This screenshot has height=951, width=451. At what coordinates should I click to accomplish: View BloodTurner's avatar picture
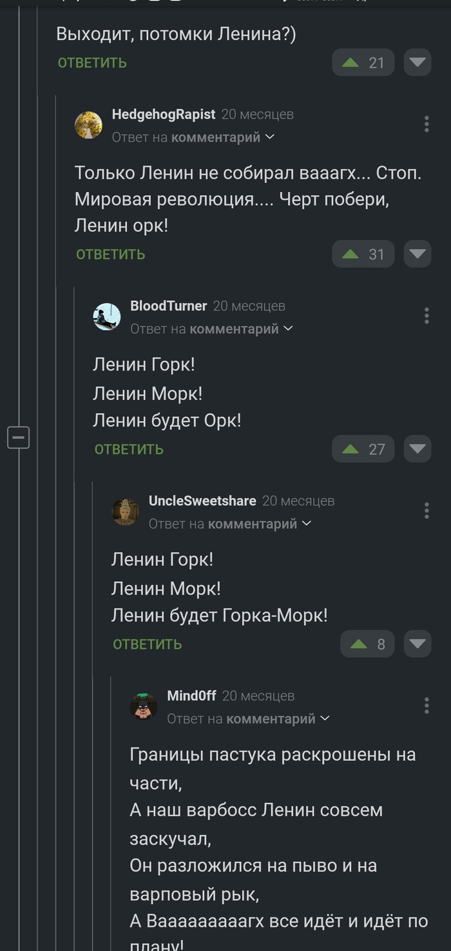107,317
